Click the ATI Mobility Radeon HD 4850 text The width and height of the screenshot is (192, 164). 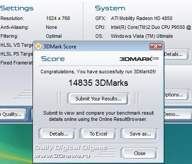point(142,18)
